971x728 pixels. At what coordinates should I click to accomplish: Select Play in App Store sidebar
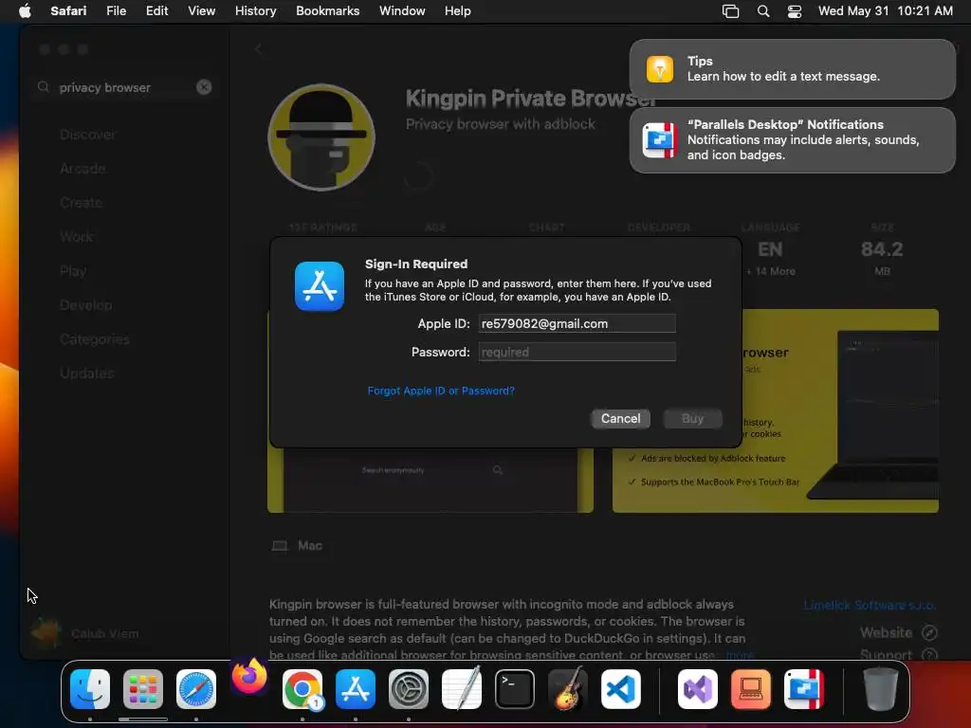[x=73, y=271]
